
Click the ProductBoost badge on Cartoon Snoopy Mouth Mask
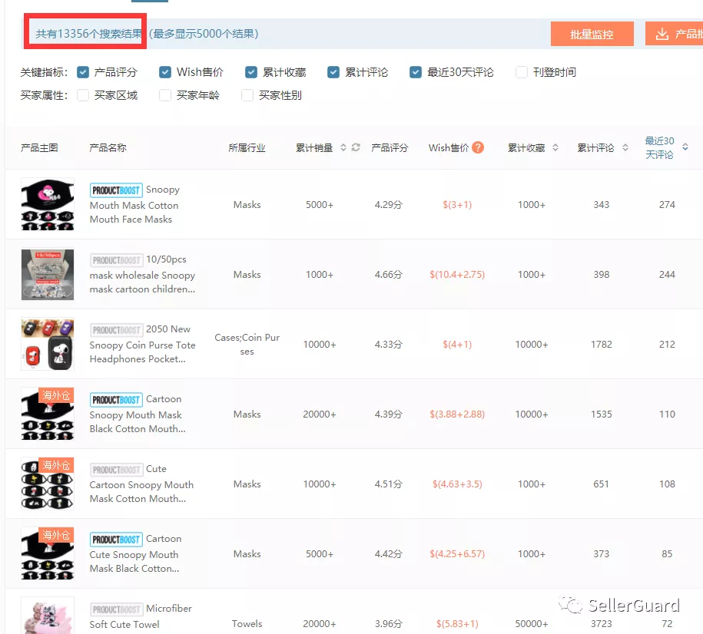point(116,400)
